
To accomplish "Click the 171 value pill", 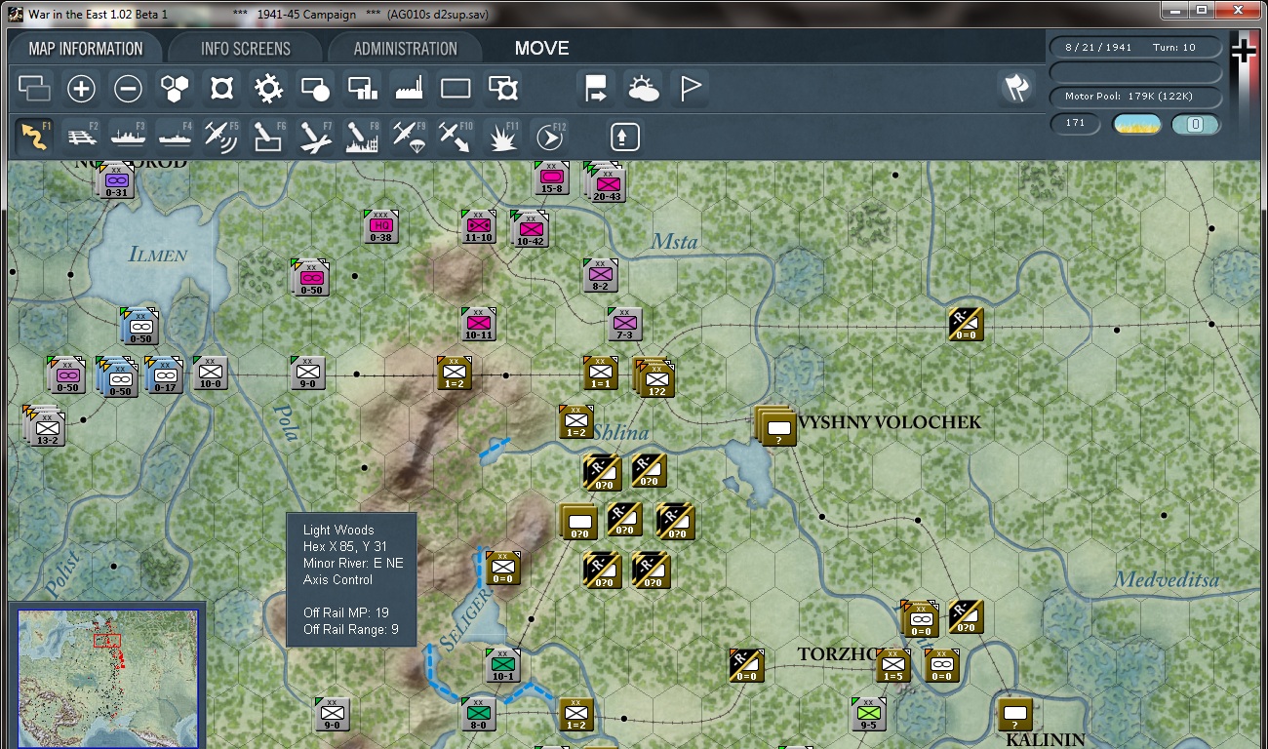I will click(x=1076, y=124).
